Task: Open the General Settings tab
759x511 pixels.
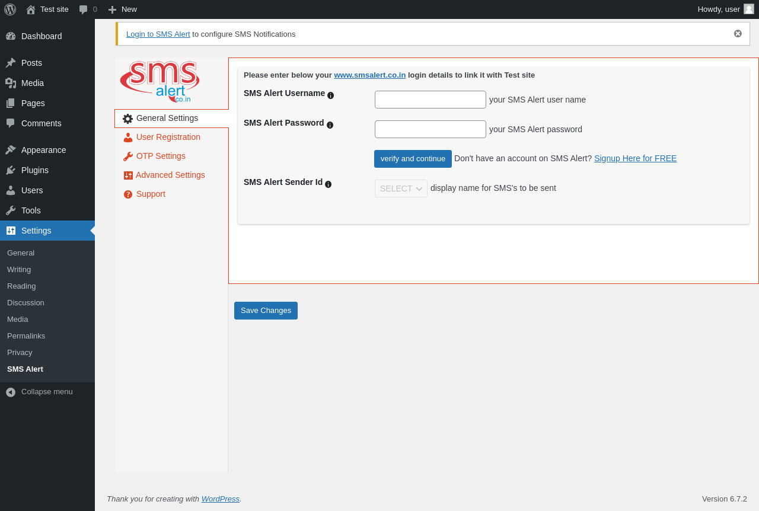Action: click(171, 119)
